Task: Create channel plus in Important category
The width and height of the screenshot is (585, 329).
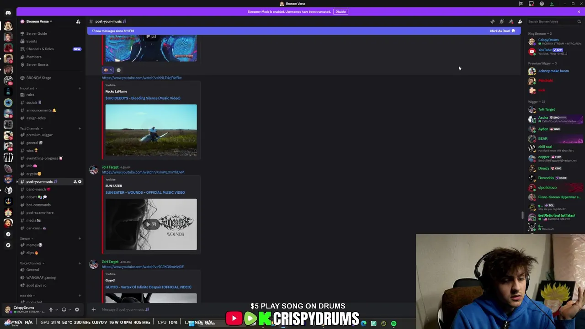Action: click(80, 88)
